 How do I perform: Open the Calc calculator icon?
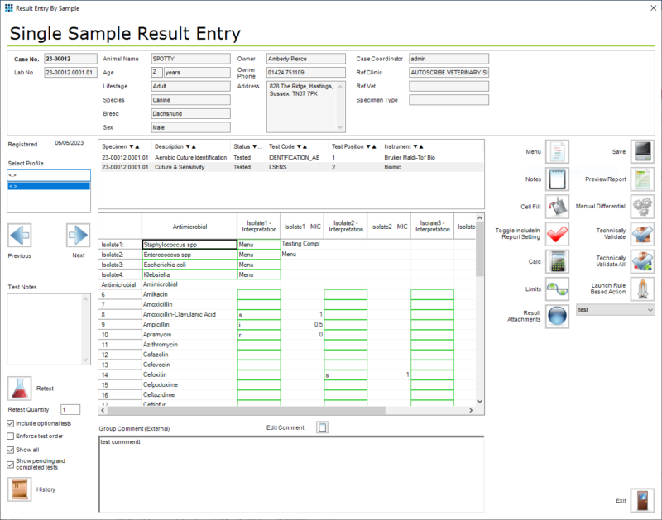(557, 261)
